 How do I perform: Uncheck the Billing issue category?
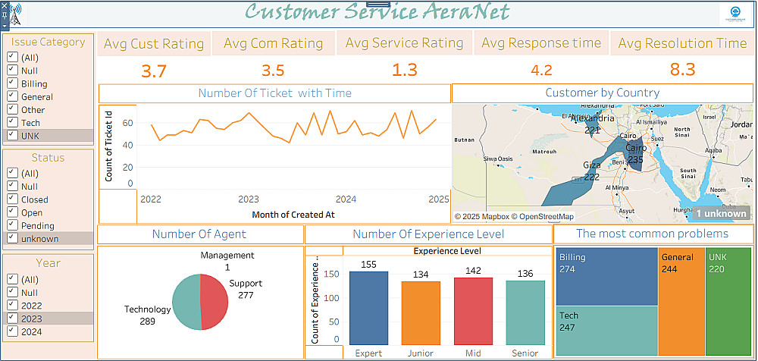[x=12, y=83]
